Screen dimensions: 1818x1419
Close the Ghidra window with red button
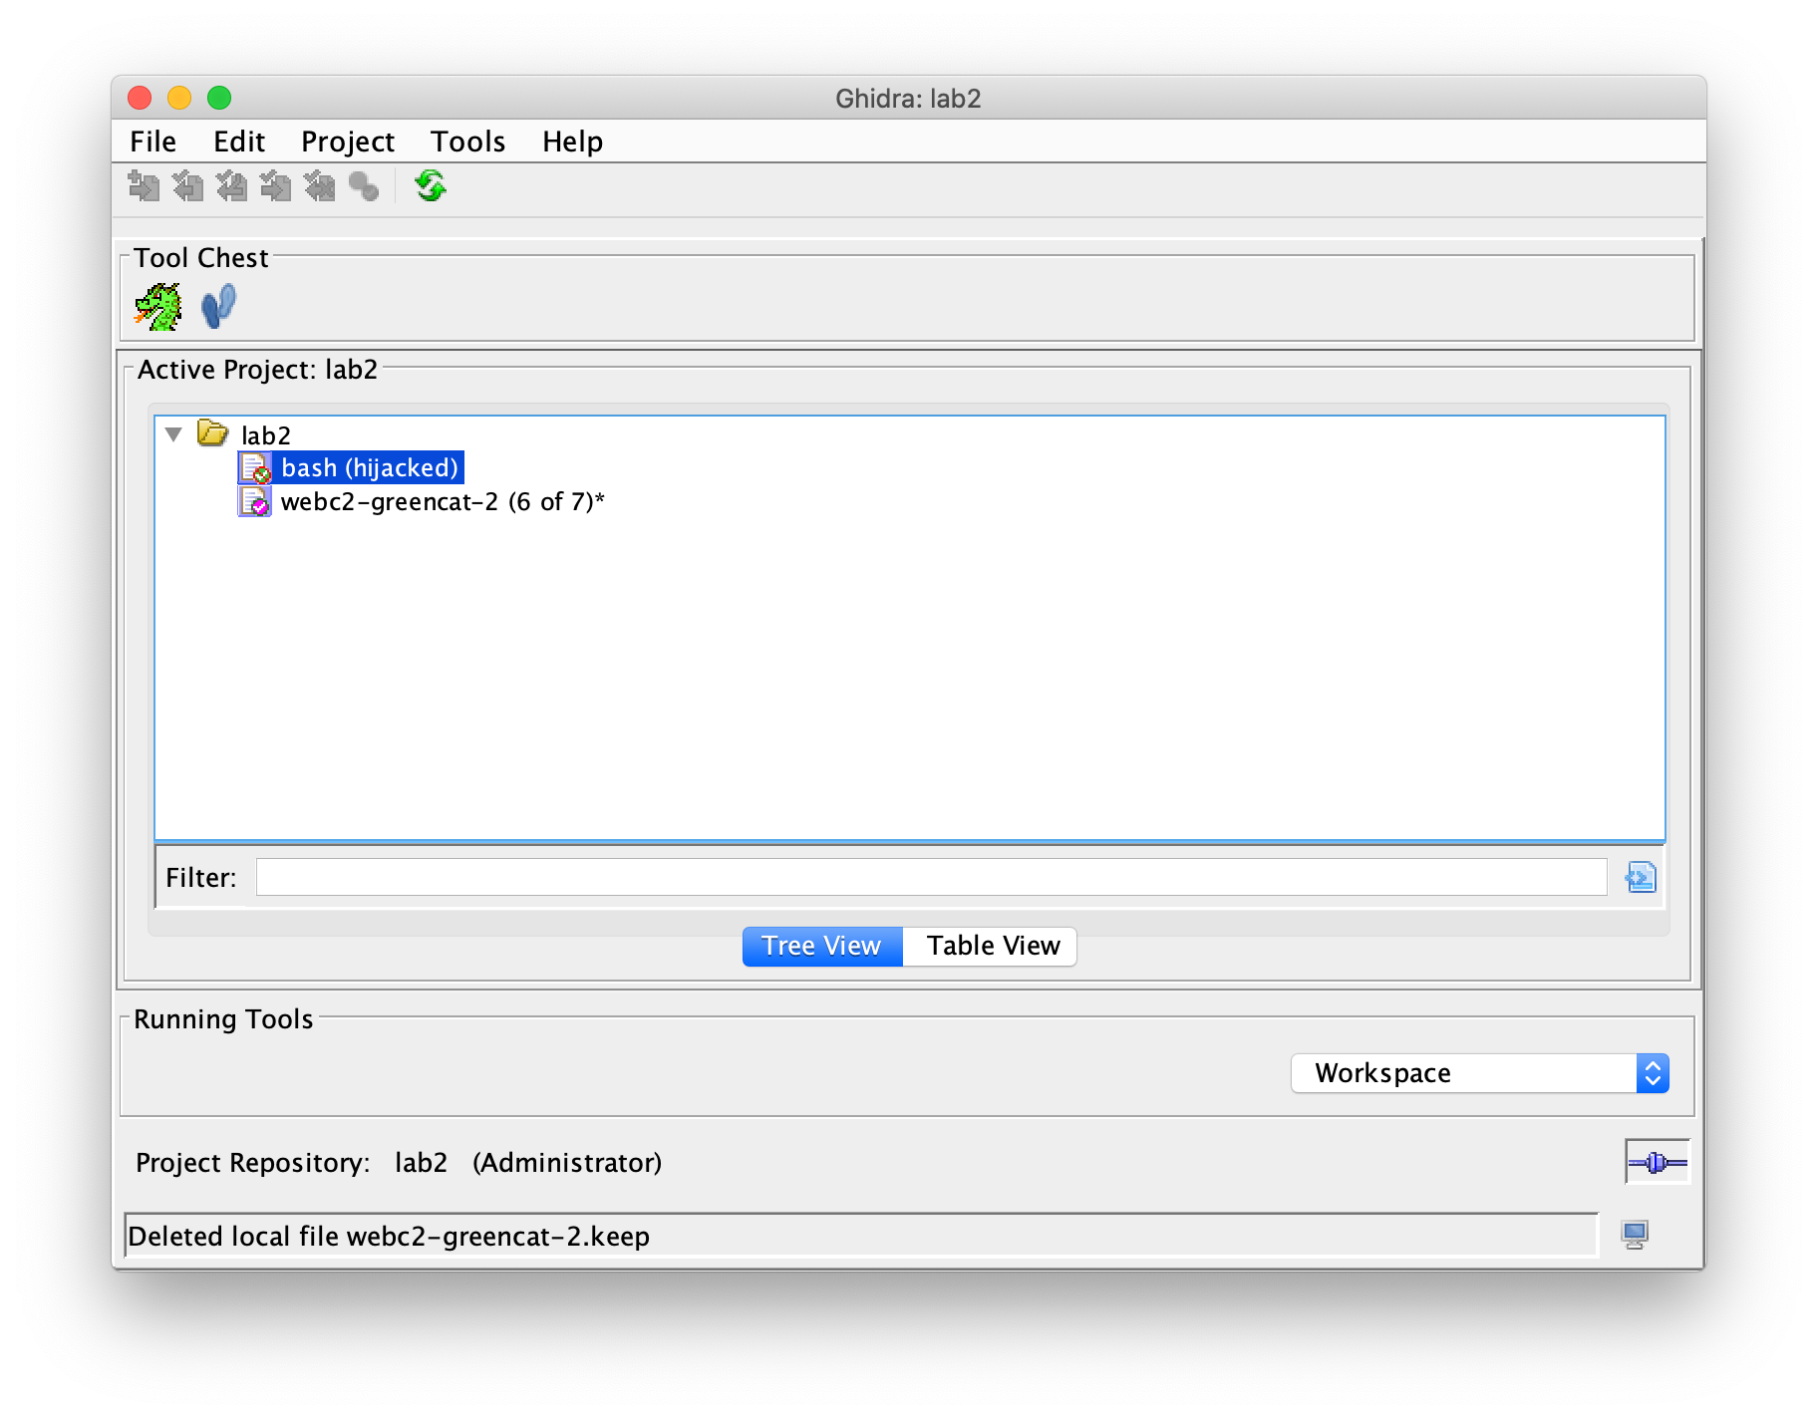tap(140, 98)
